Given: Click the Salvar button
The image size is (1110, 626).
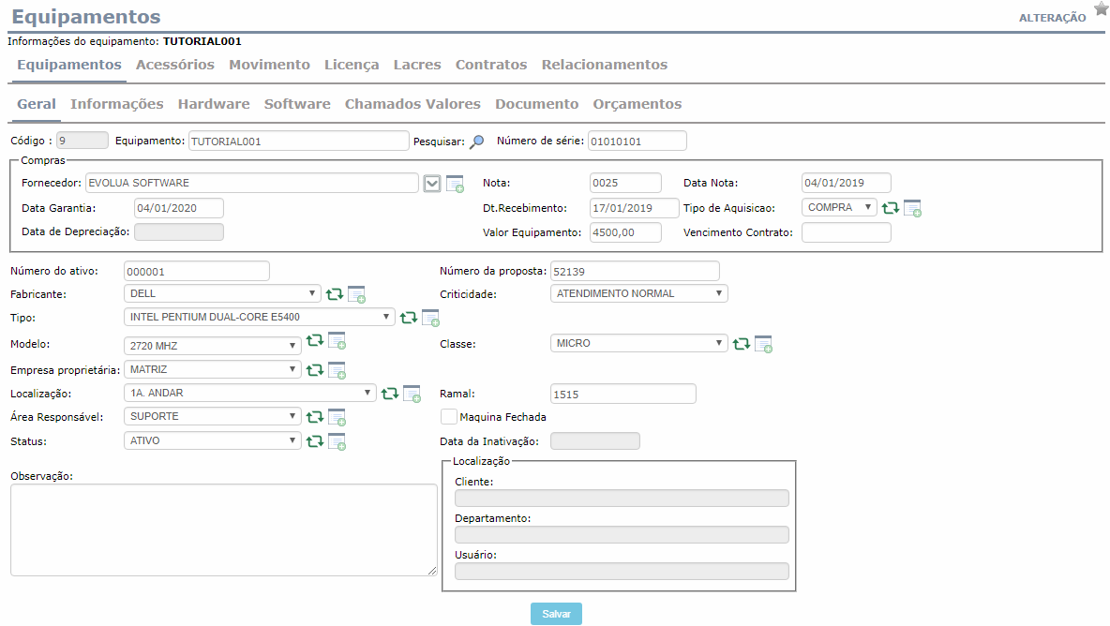Looking at the screenshot, I should point(556,614).
